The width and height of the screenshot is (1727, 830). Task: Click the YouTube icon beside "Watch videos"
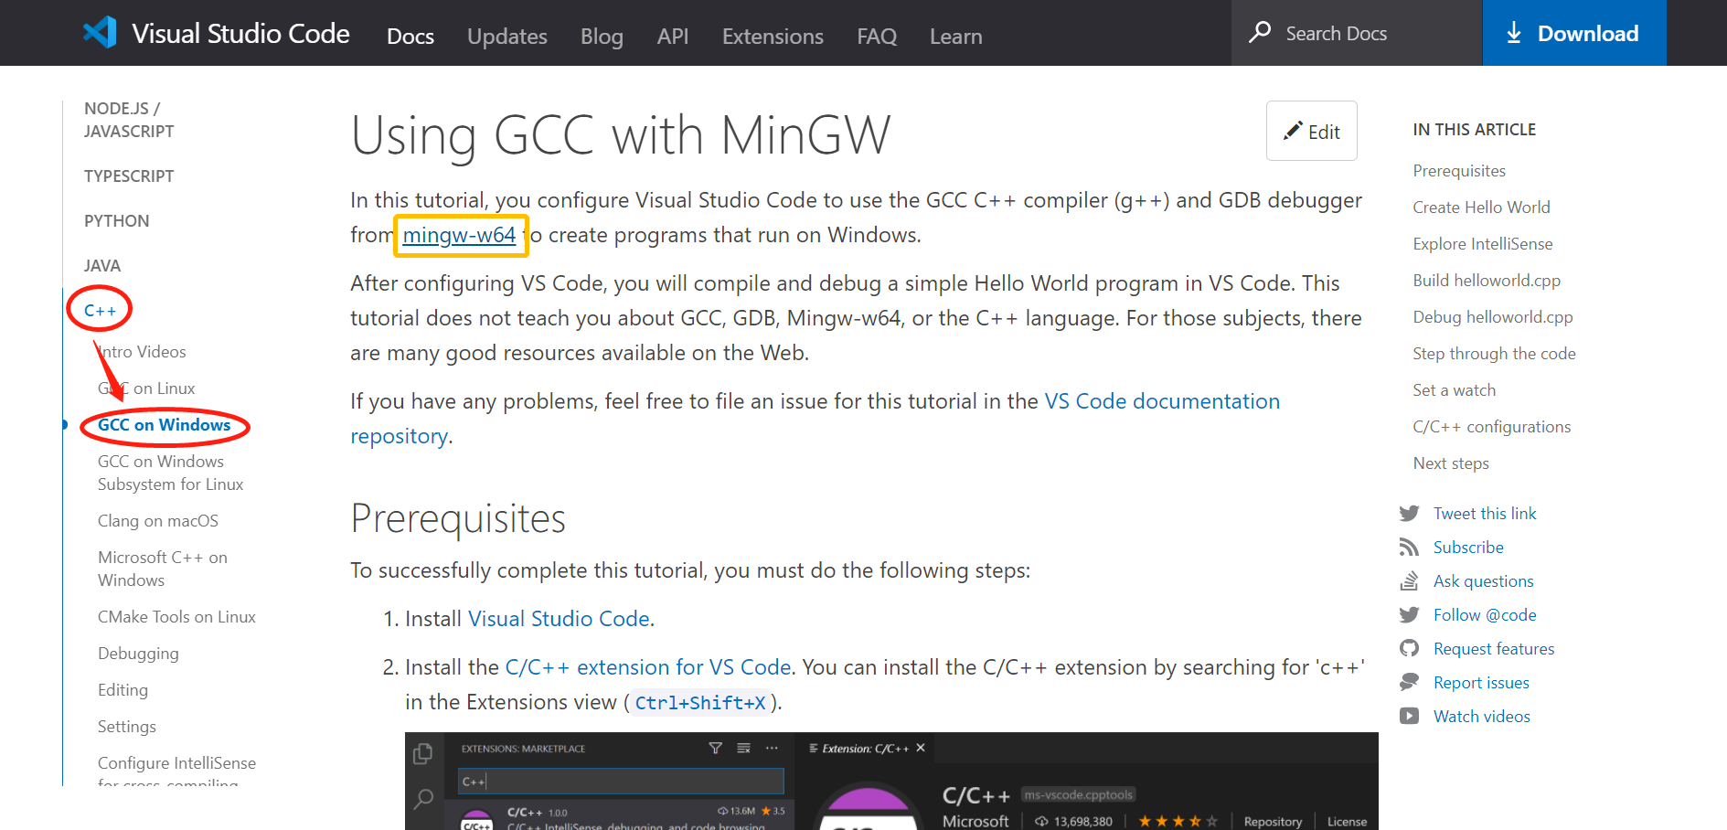pos(1411,716)
